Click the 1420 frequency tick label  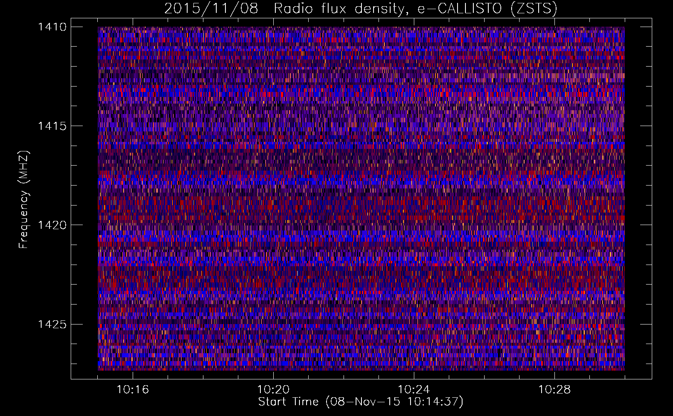(52, 225)
